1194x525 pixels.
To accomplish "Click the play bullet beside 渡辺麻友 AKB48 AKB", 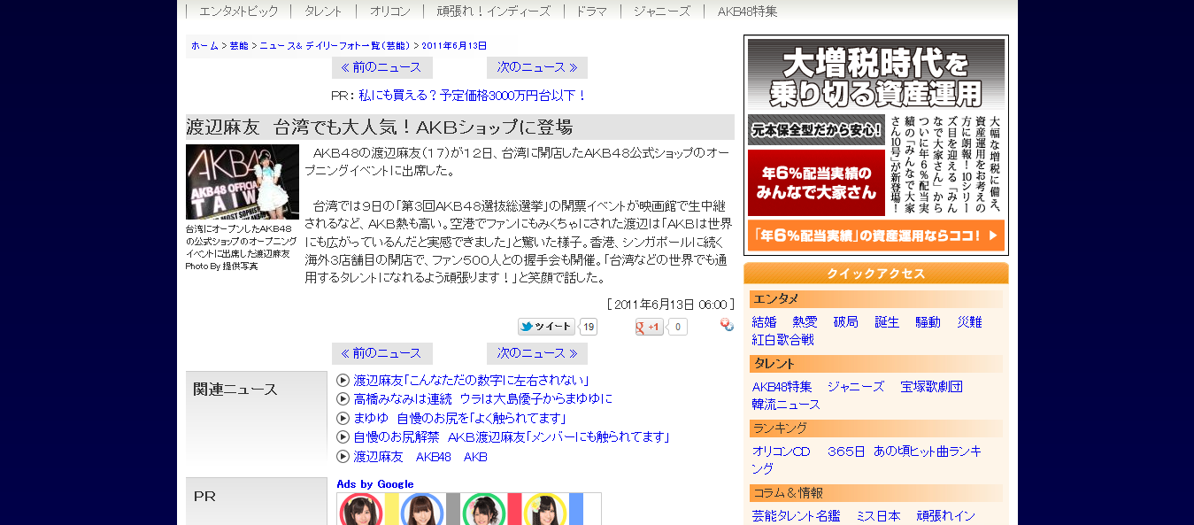I will pyautogui.click(x=343, y=457).
